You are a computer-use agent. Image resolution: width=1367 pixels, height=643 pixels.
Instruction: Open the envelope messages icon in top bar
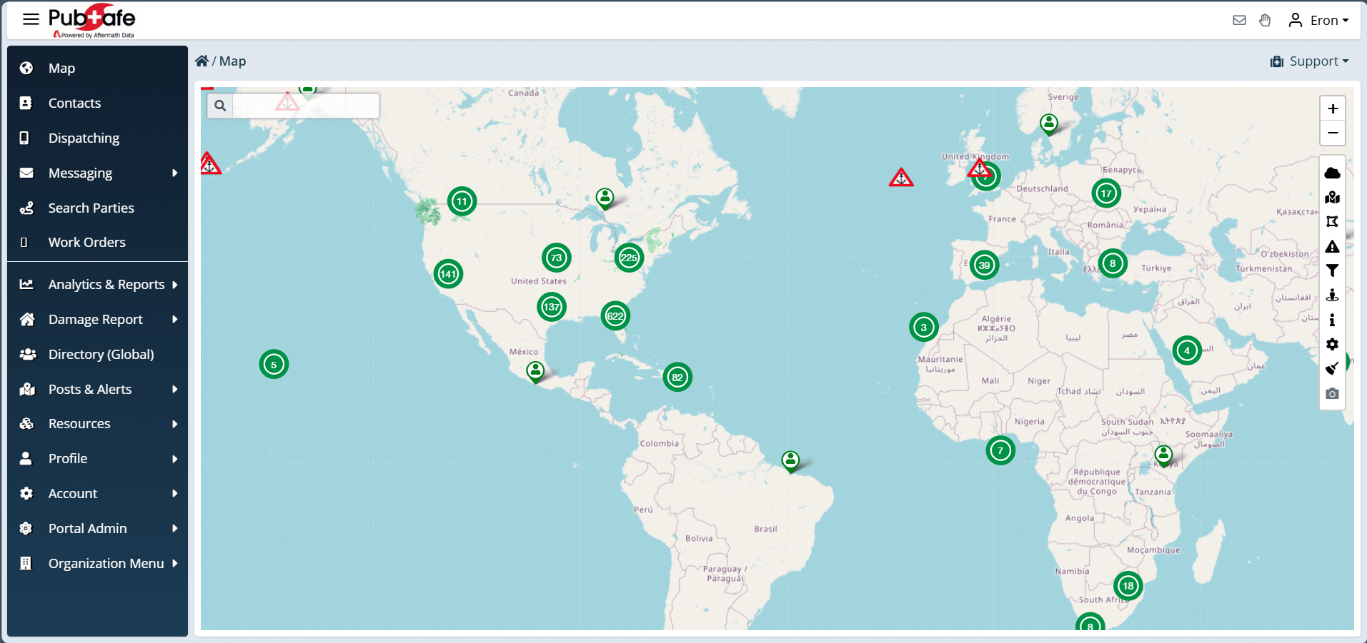pos(1238,20)
